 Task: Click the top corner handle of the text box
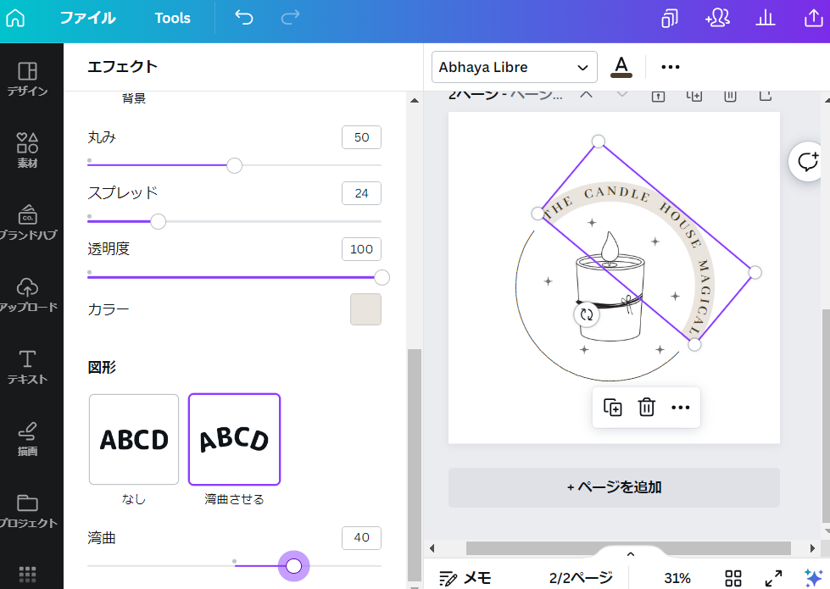[x=599, y=142]
